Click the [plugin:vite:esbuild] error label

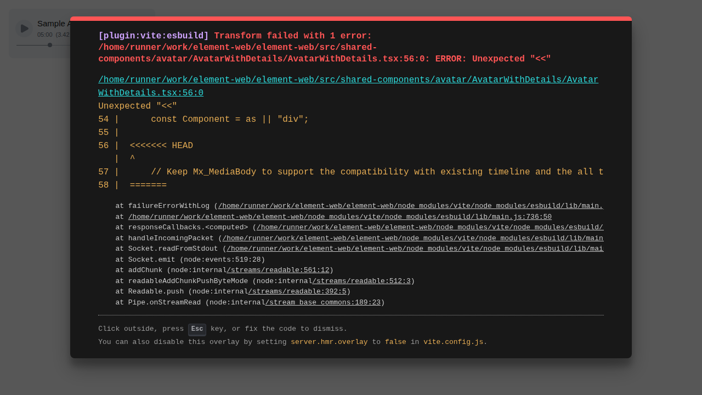153,36
